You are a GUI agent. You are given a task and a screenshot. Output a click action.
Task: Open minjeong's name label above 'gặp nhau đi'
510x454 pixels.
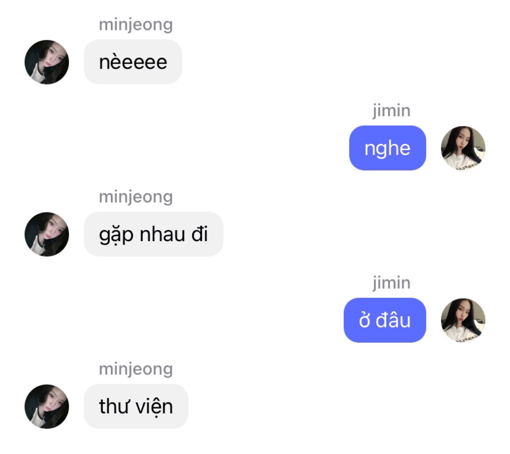point(136,197)
